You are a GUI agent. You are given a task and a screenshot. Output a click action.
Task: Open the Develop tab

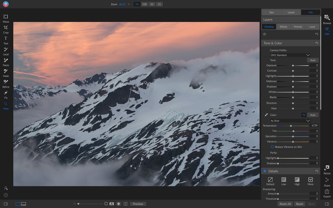269,27
